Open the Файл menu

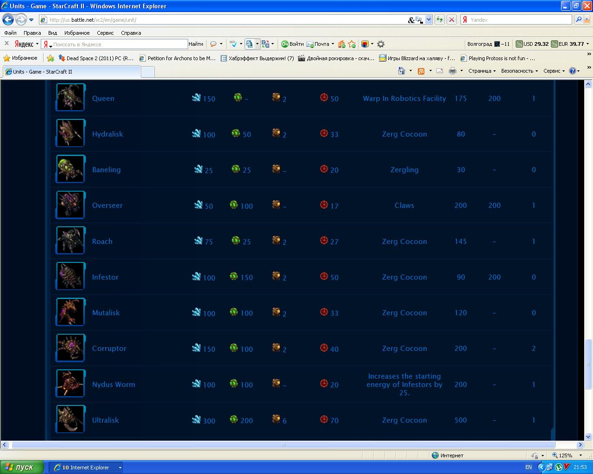(10, 33)
